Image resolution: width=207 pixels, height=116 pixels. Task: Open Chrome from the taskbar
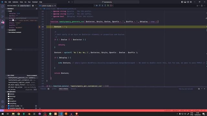[18, 114]
